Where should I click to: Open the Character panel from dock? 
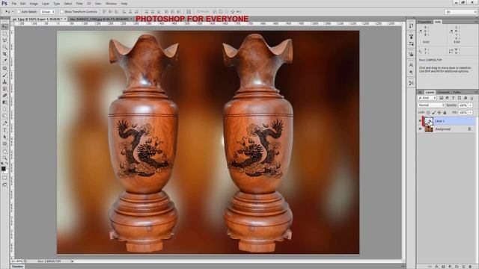(x=411, y=65)
